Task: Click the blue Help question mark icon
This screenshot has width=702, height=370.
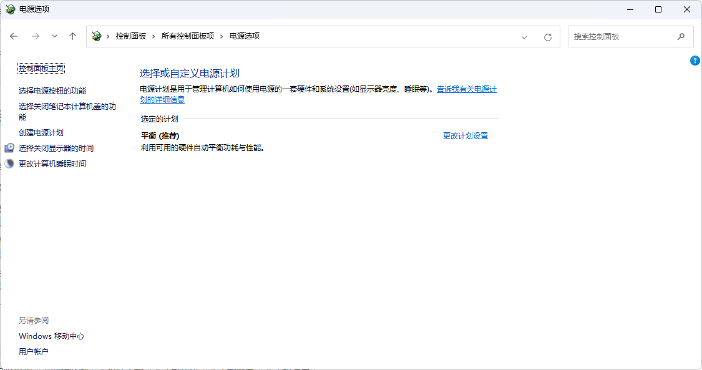Action: (695, 61)
